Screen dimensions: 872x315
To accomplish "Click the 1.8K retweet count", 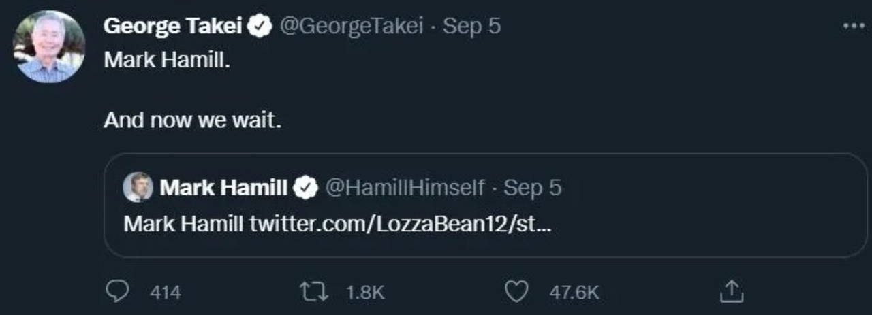I will 365,293.
